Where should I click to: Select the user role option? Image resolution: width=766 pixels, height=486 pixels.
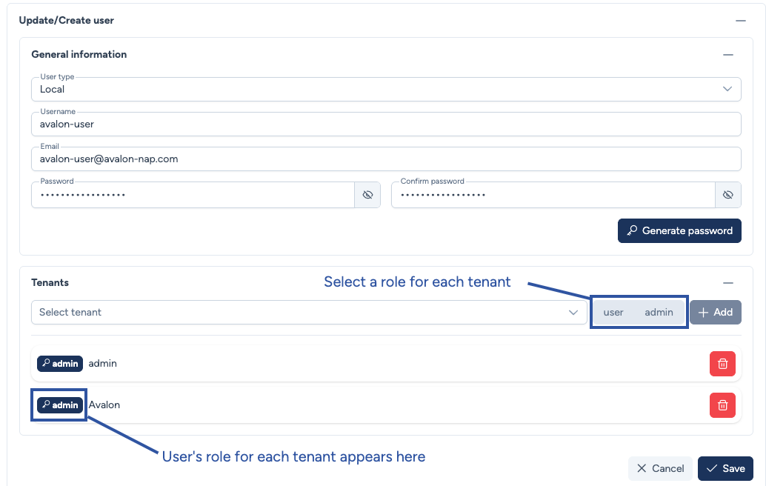[613, 313]
